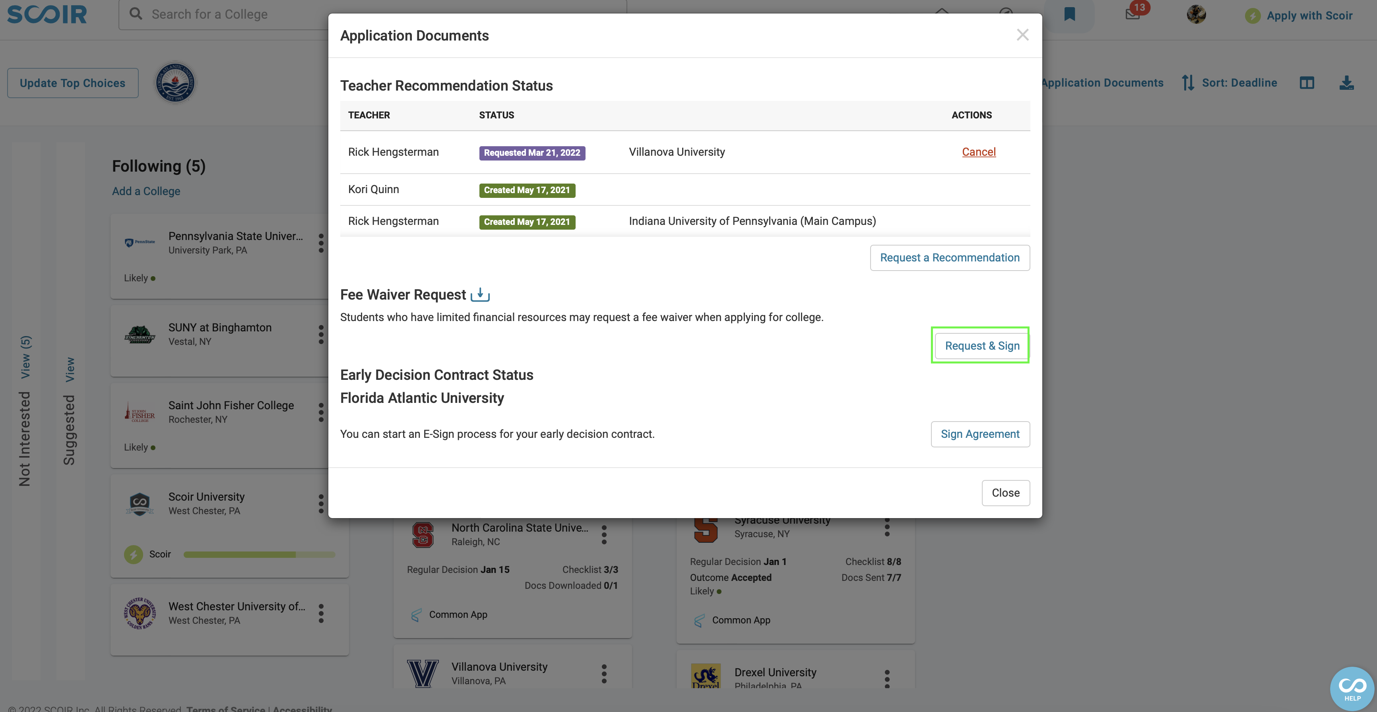Viewport: 1377px width, 712px height.
Task: Open the Terms of Service link
Action: [x=225, y=709]
